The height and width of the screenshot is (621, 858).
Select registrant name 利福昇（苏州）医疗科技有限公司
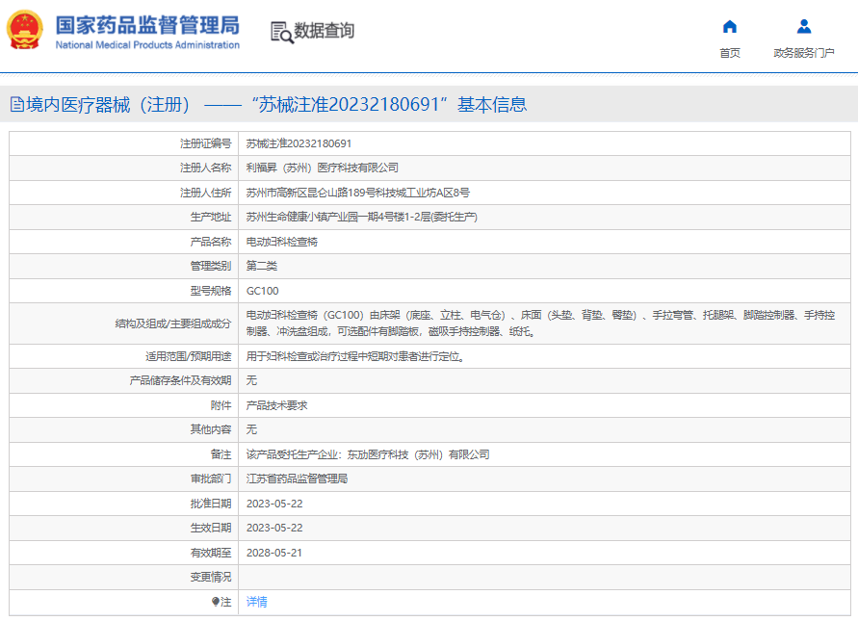(323, 168)
